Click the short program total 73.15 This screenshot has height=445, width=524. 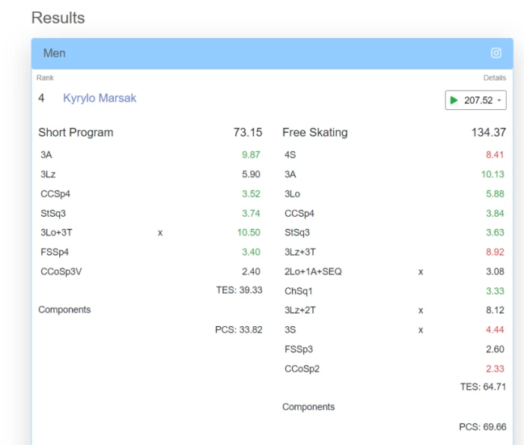click(248, 132)
